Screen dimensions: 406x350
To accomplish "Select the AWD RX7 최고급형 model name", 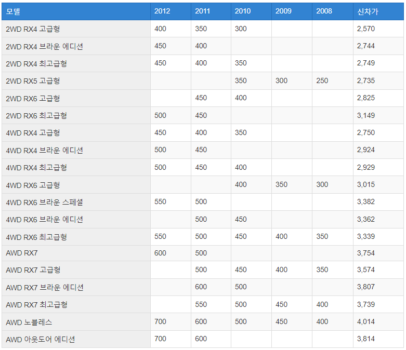I will pyautogui.click(x=36, y=304).
